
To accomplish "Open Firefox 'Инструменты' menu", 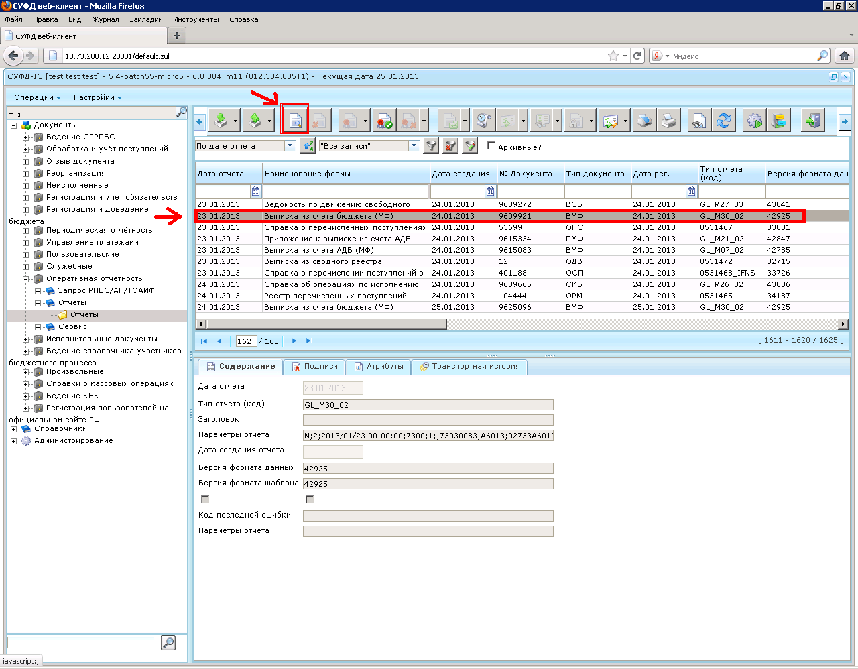I will coord(196,19).
